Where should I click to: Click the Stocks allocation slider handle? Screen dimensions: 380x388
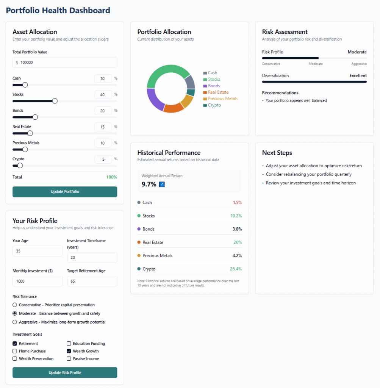(x=55, y=101)
